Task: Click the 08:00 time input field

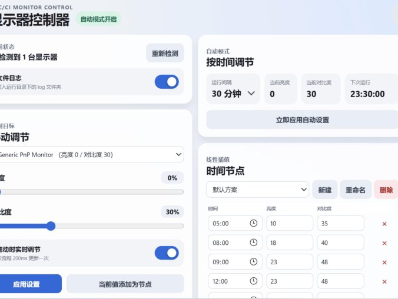Action: click(235, 242)
